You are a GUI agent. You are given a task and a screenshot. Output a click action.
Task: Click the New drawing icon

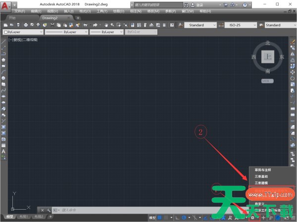pos(5,25)
